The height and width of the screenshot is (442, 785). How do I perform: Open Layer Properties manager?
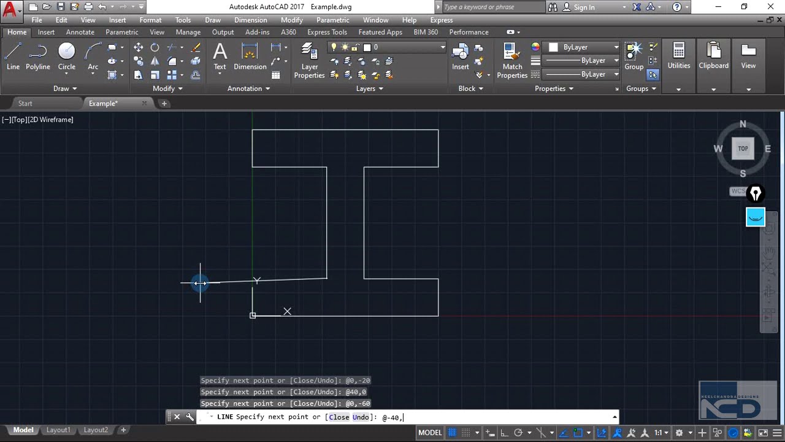point(309,61)
